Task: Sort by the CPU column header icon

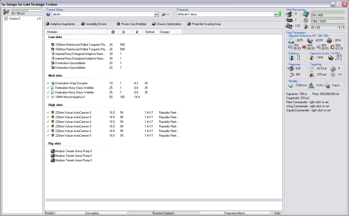Action: point(113,32)
